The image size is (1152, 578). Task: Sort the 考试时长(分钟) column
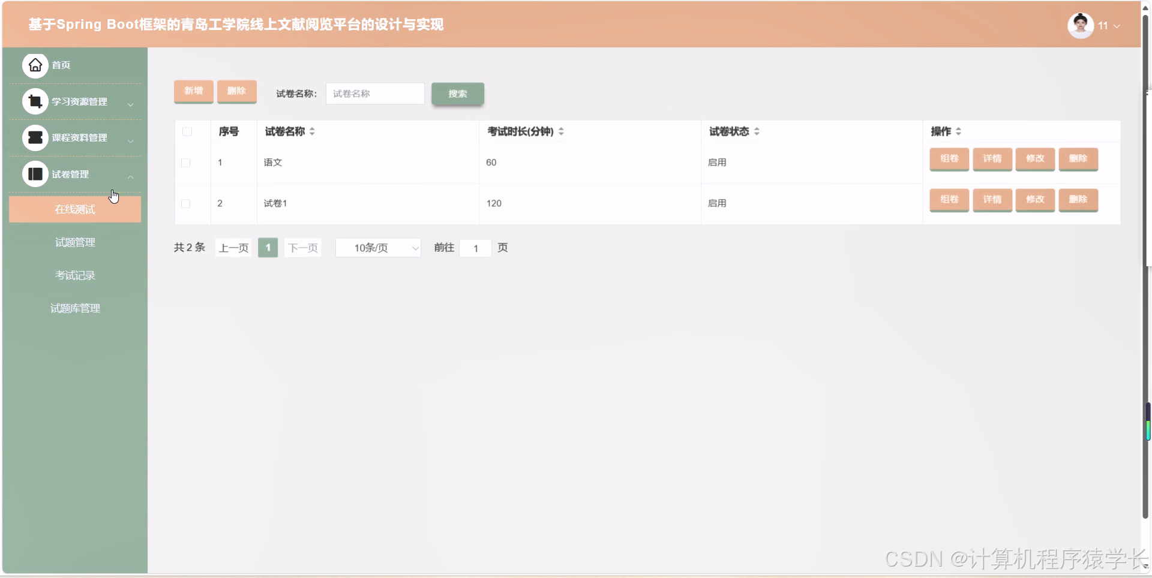(562, 131)
